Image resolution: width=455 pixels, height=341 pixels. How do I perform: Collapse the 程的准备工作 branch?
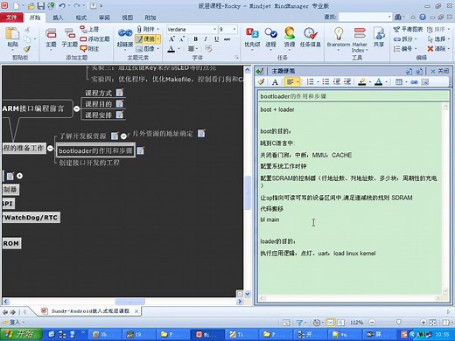50,148
